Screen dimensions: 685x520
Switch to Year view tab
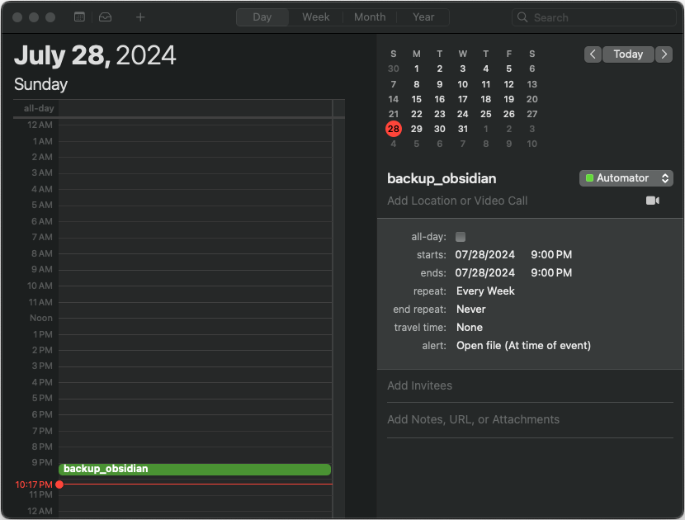pos(423,17)
